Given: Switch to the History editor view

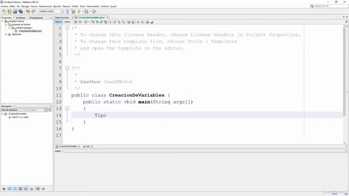Looking at the screenshot, I should (68, 22).
